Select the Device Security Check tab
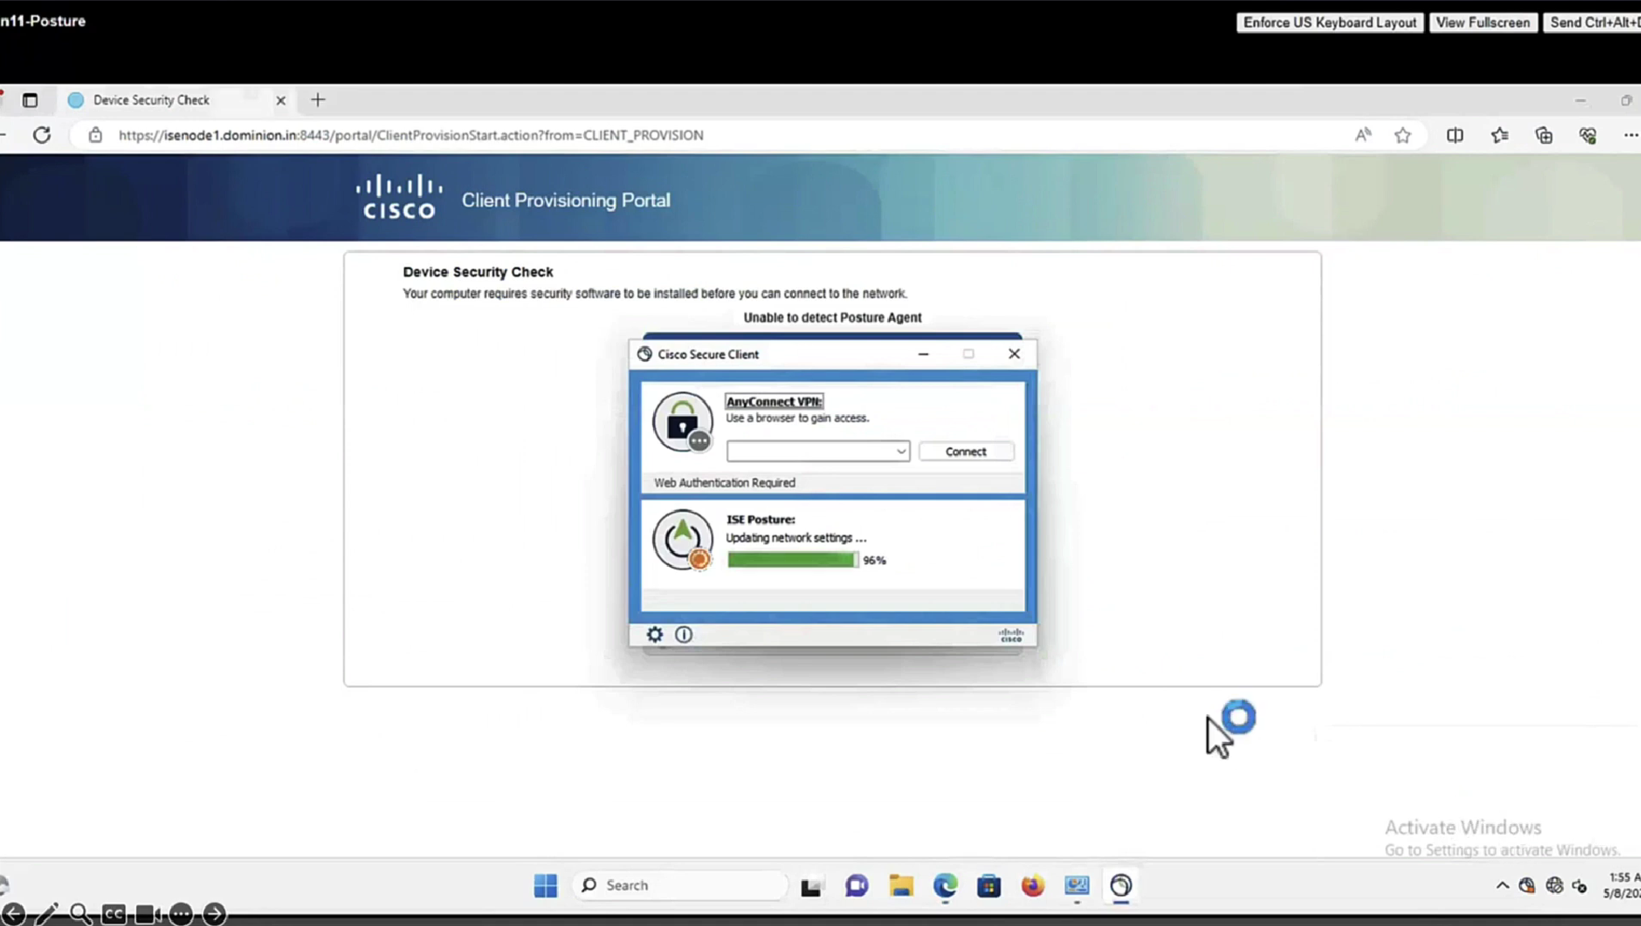Screen dimensions: 1641x926 point(151,100)
